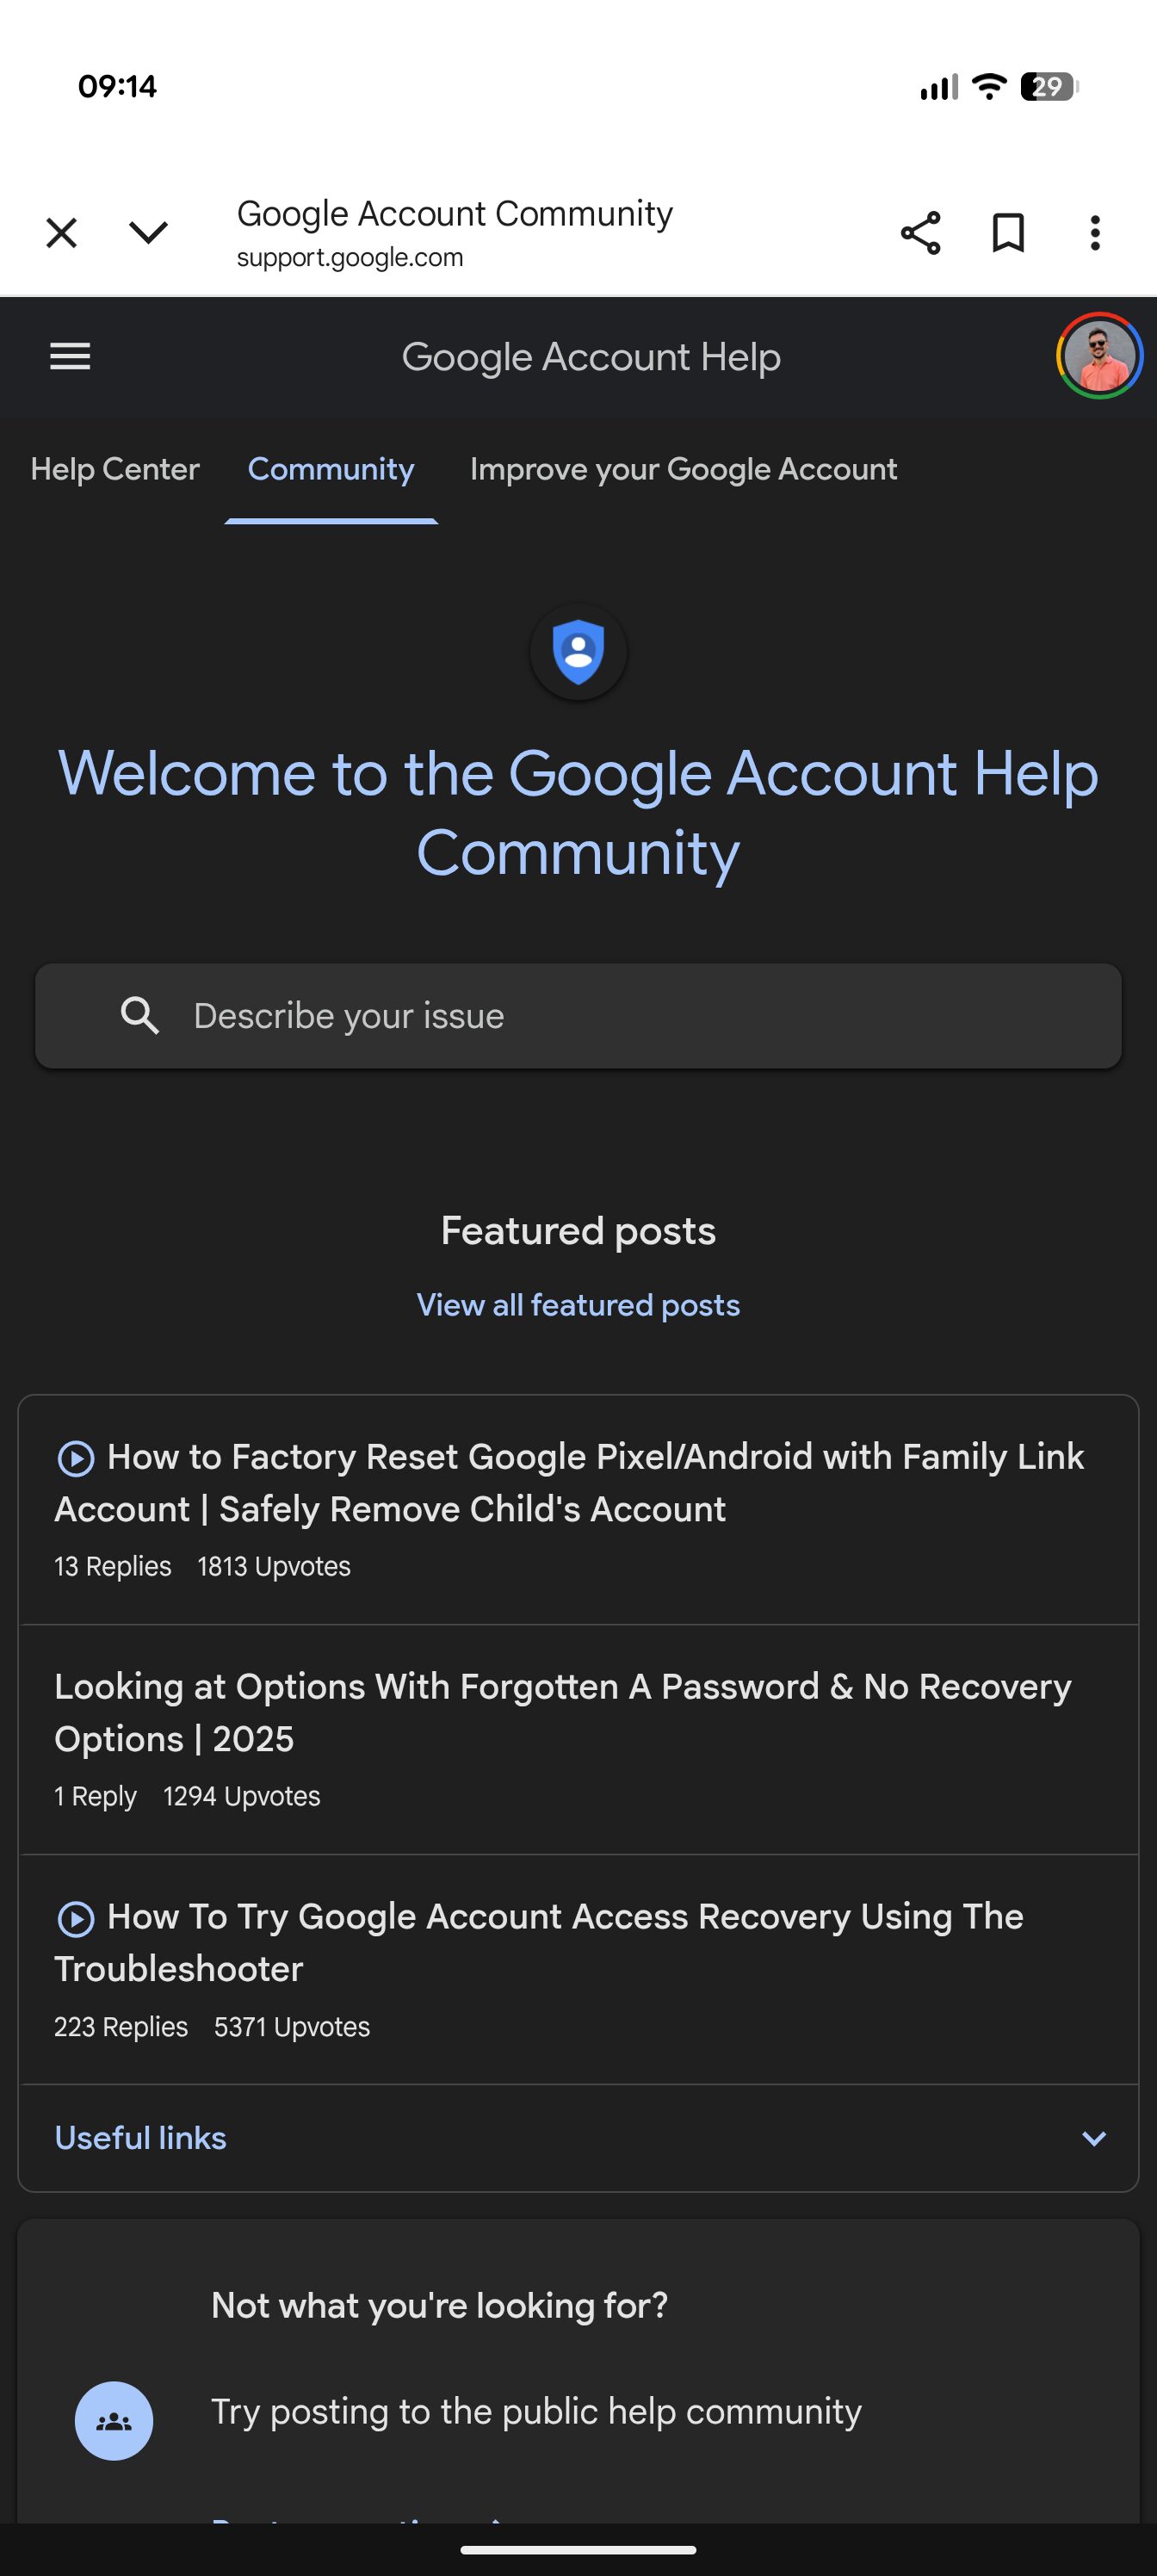The height and width of the screenshot is (2576, 1157).
Task: Focus the Describe your issue search field
Action: pos(620,1016)
